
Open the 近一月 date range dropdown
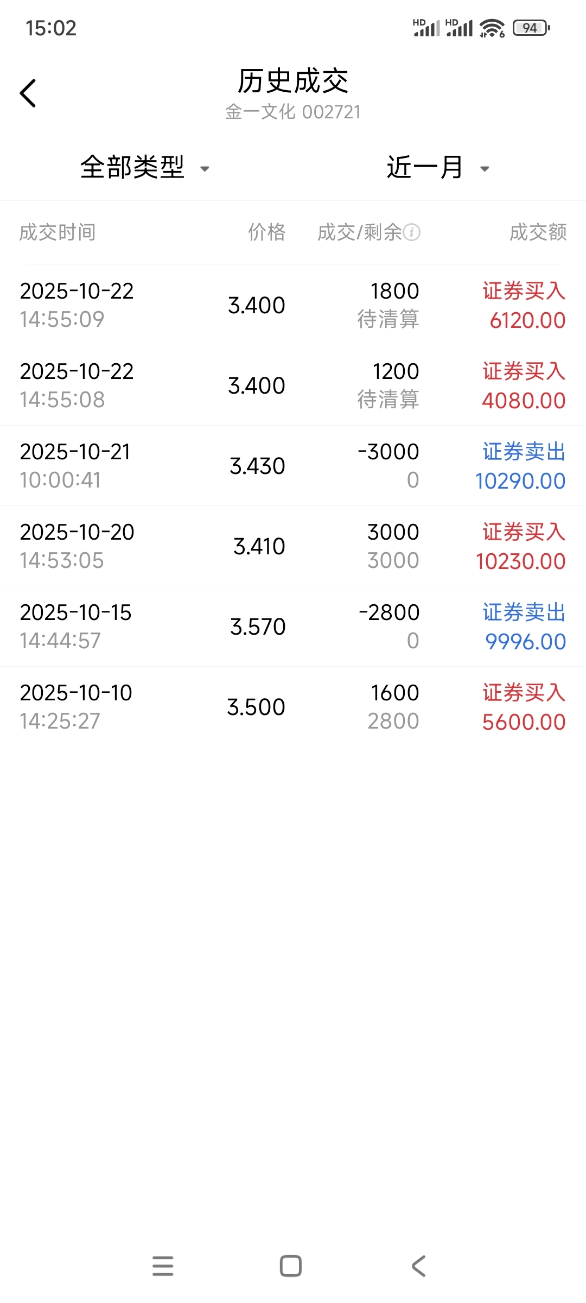click(425, 167)
